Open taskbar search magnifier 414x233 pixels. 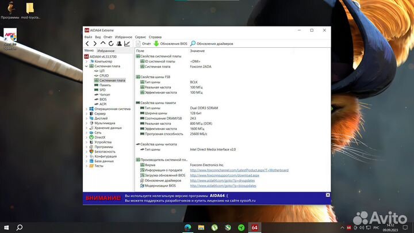point(20,227)
